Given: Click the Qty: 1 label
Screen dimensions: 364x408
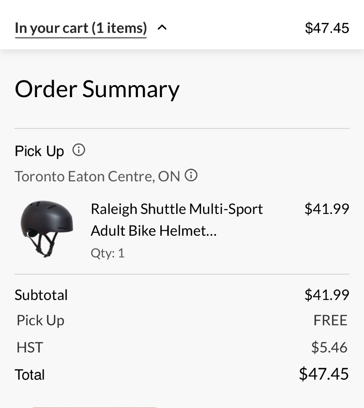Looking at the screenshot, I should click(108, 253).
